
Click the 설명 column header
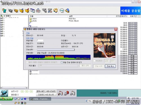pos(87,16)
